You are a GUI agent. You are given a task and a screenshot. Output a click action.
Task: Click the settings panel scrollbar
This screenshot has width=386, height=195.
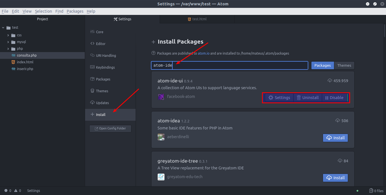coord(385,31)
